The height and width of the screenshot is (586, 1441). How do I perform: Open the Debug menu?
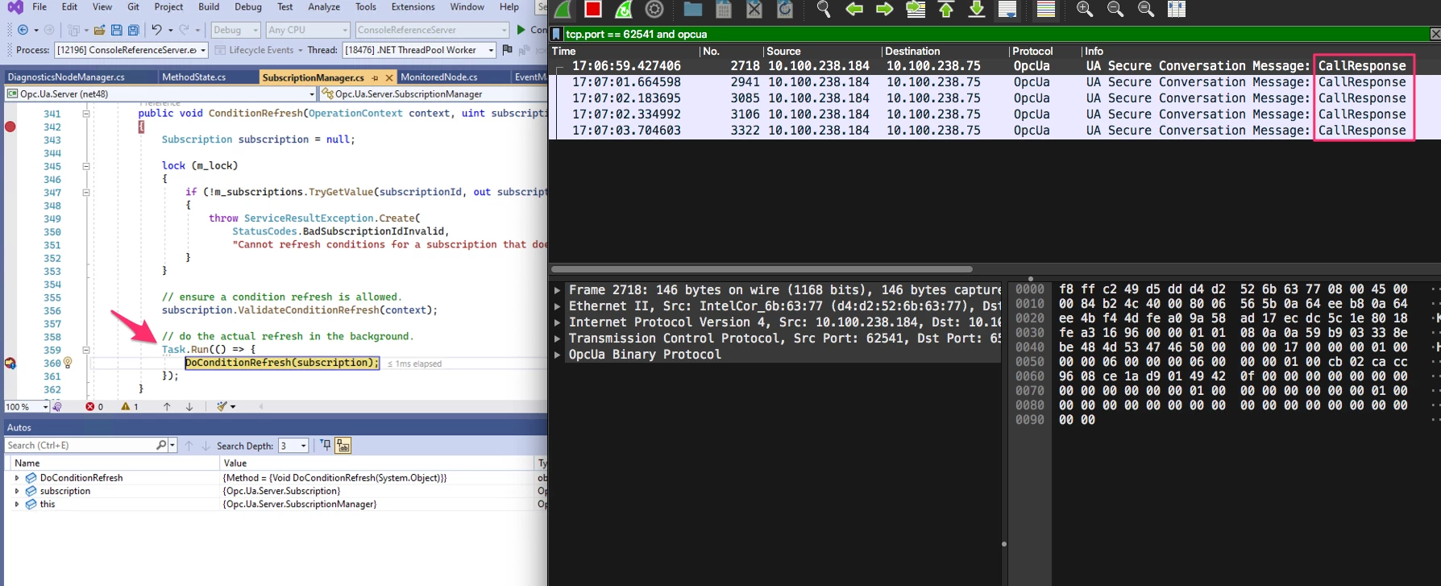click(247, 7)
